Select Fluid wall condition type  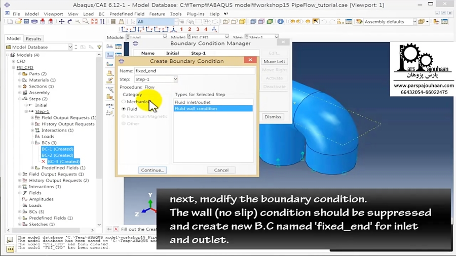(213, 109)
